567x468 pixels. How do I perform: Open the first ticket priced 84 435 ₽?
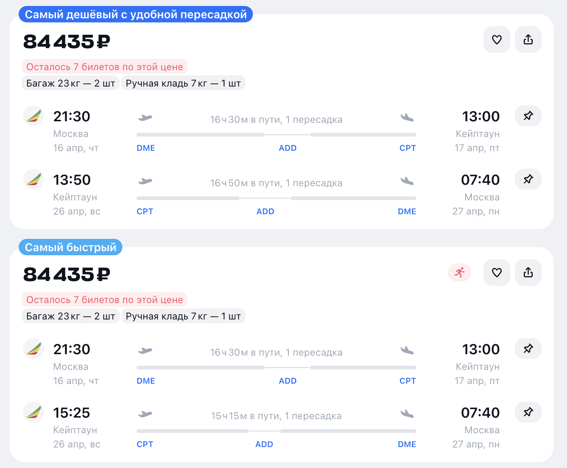tap(66, 41)
